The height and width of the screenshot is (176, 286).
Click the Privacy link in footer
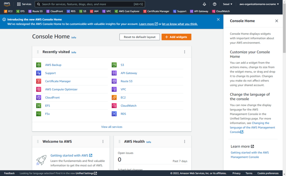point(236,173)
